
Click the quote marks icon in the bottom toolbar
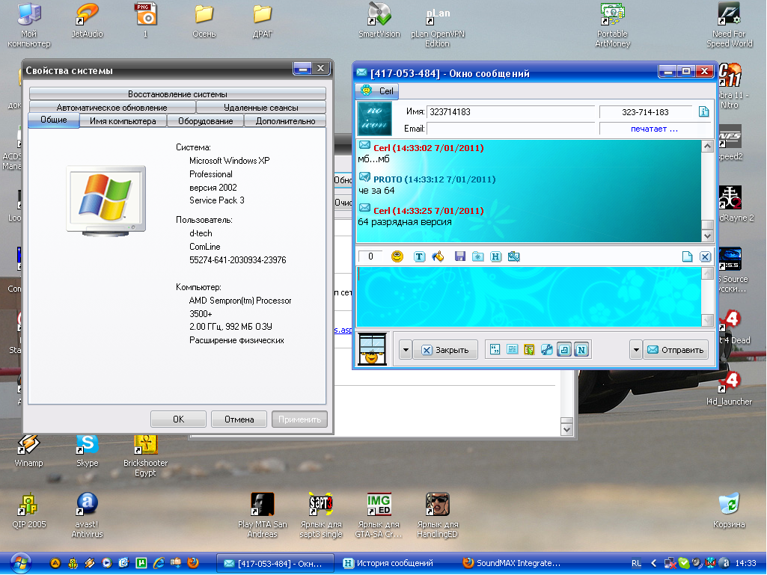(x=494, y=349)
